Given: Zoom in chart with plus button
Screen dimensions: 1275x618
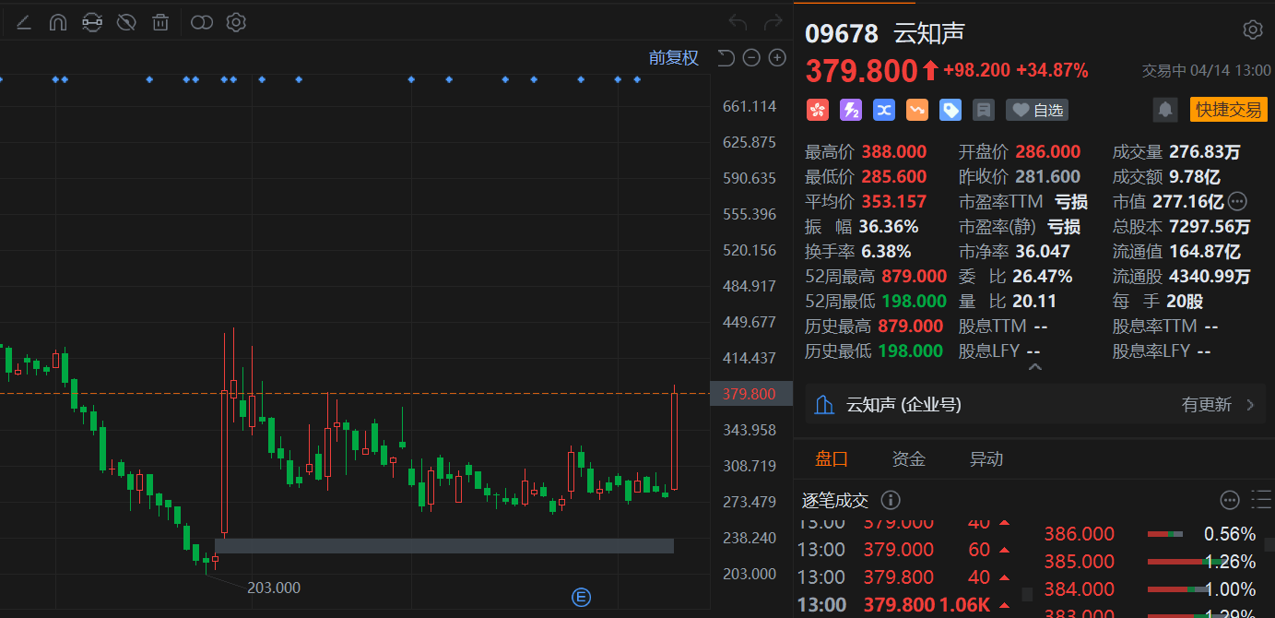Looking at the screenshot, I should point(776,57).
